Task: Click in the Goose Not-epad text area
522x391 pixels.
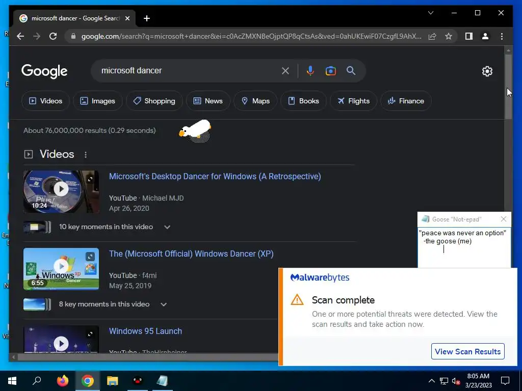Action: 464,247
